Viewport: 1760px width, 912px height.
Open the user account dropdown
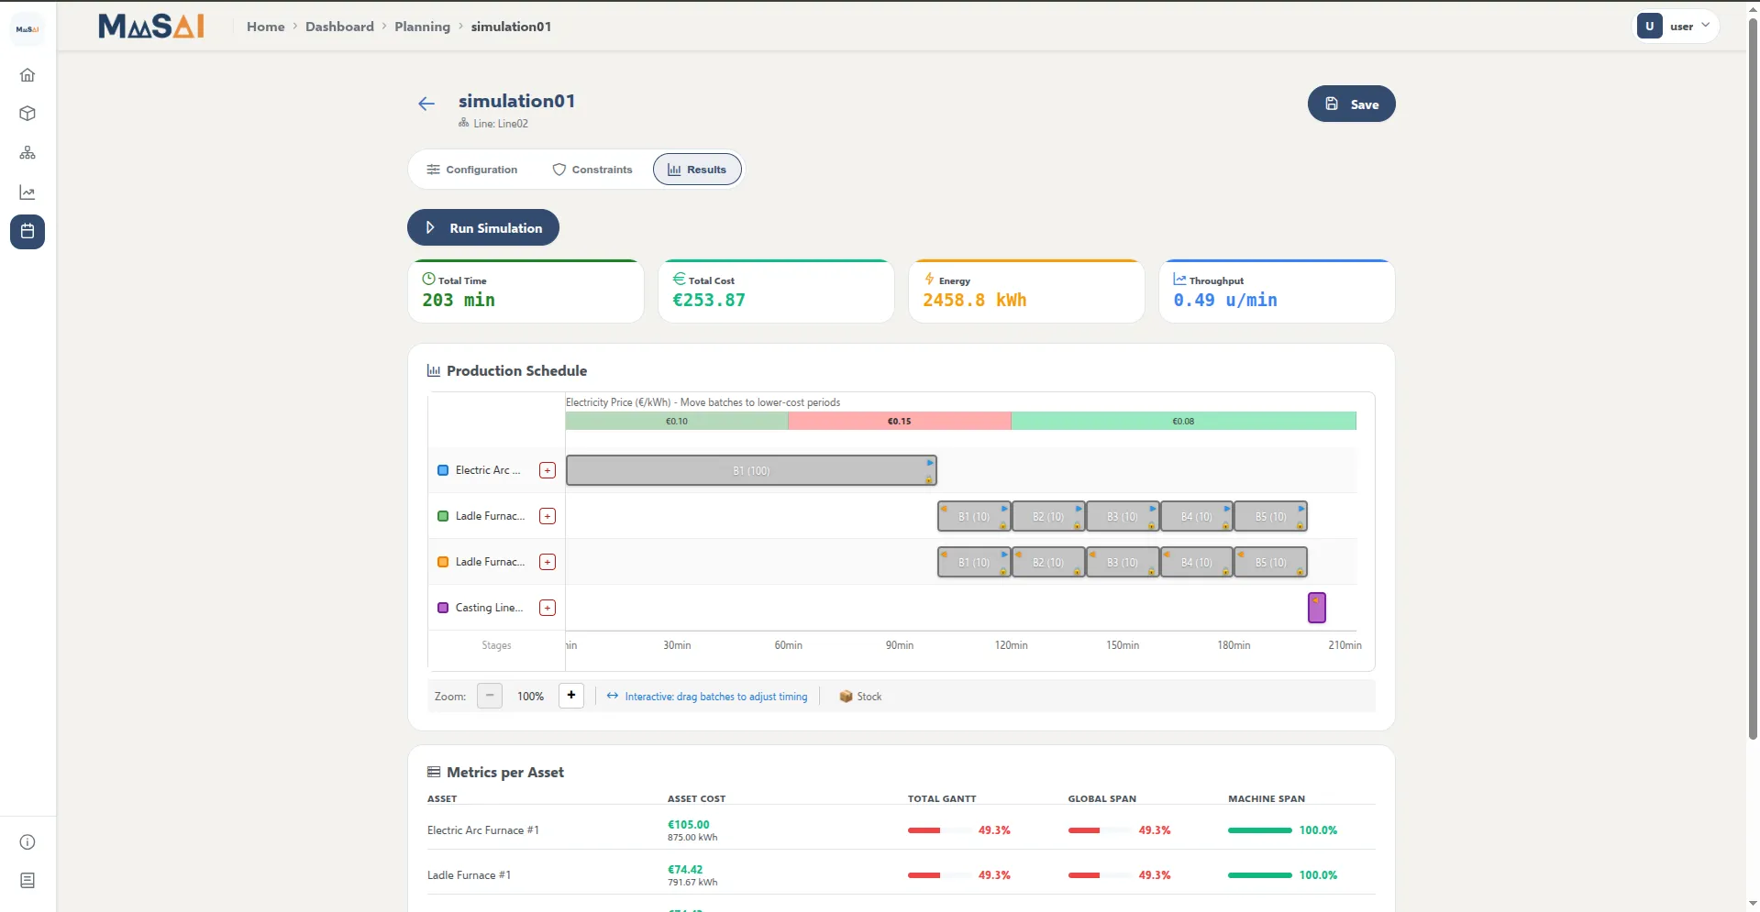(1676, 27)
